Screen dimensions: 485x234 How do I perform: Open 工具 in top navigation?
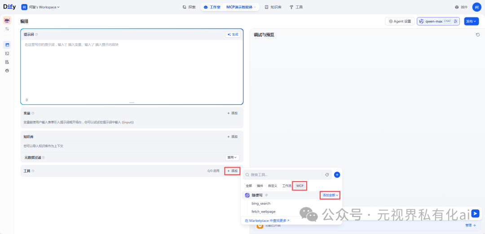(296, 7)
